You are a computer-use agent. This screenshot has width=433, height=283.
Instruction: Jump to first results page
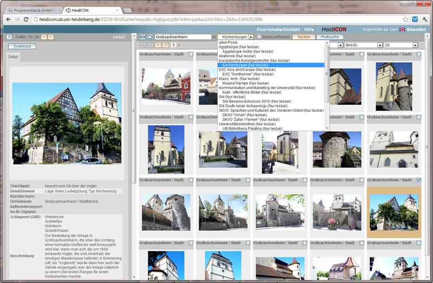[x=142, y=45]
